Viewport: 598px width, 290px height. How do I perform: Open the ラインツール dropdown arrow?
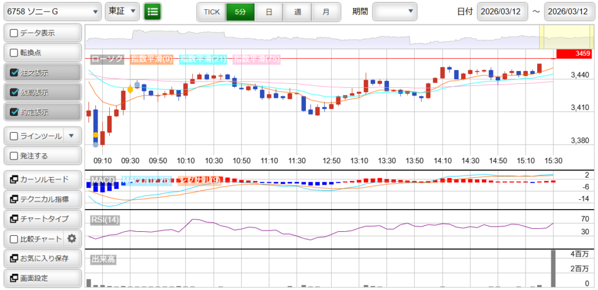point(71,136)
